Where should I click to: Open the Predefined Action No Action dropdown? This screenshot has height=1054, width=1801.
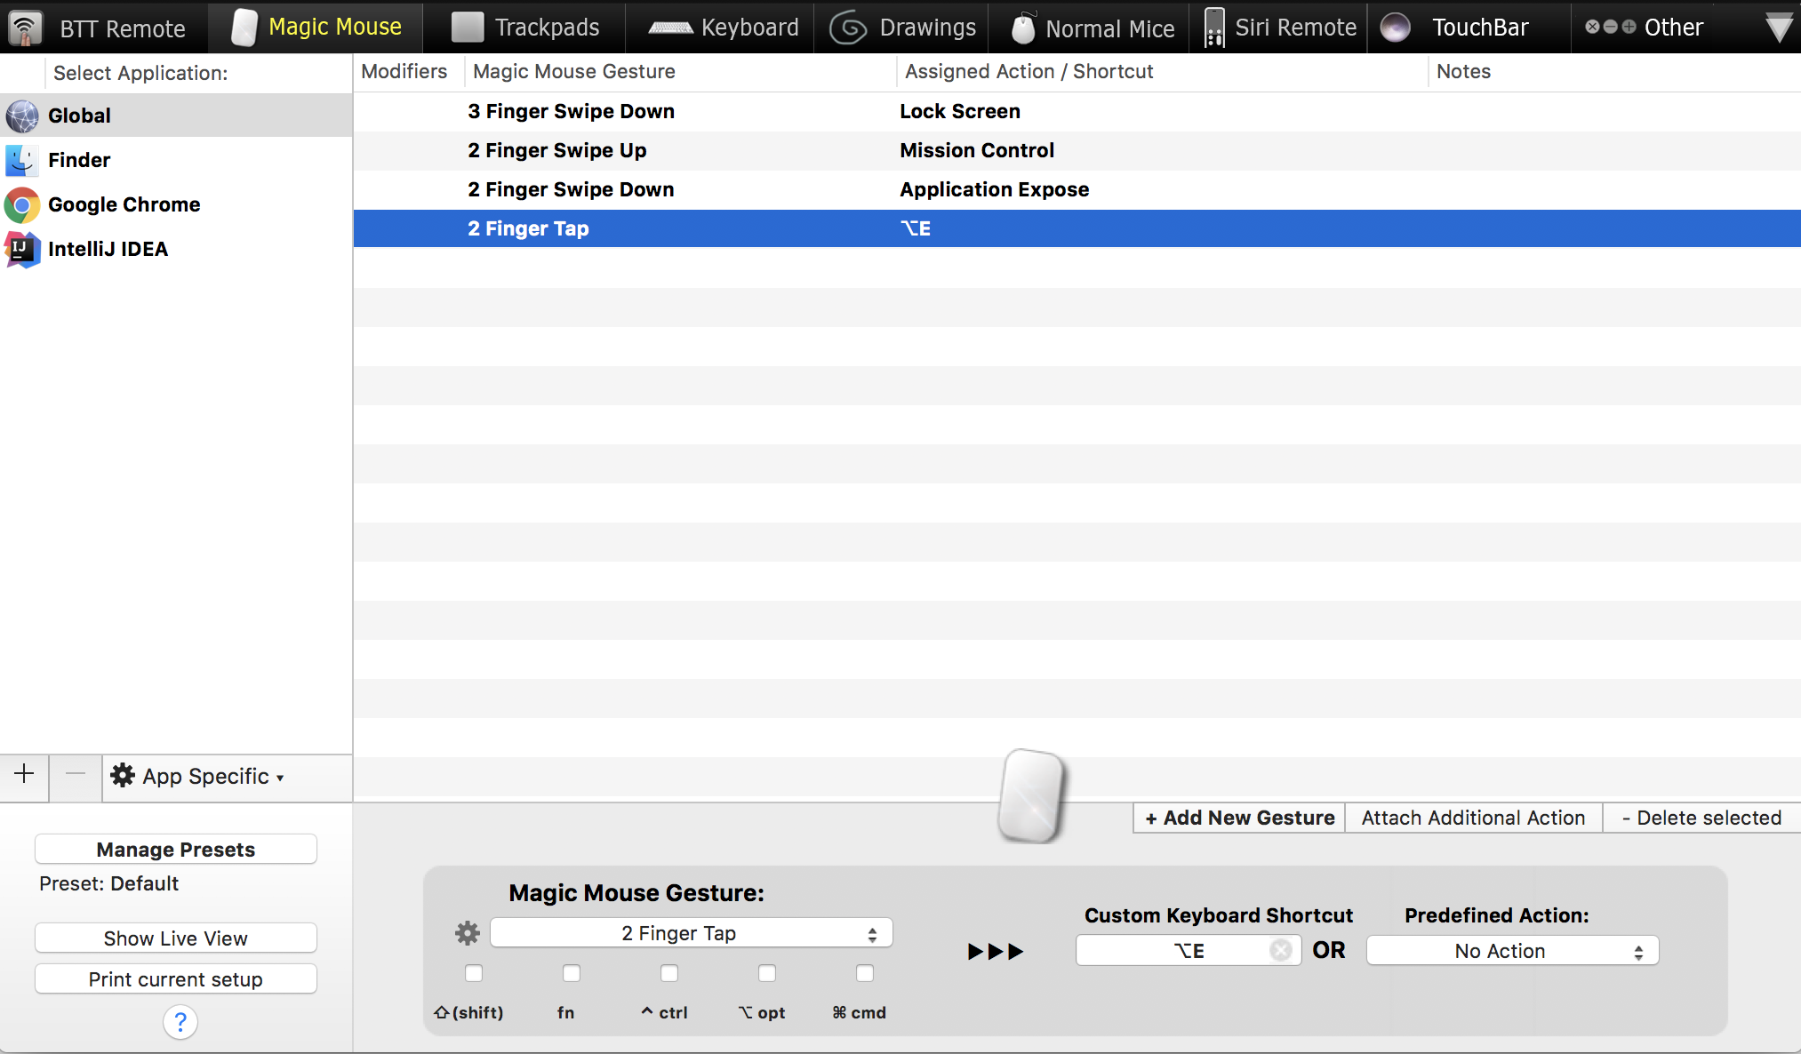pos(1511,951)
